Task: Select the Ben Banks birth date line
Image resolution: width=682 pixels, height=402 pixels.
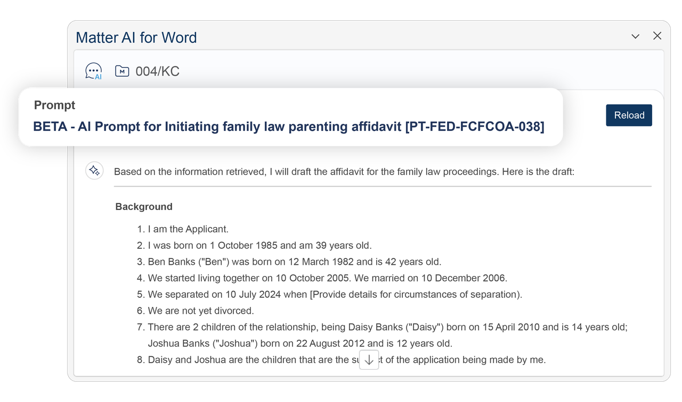Action: coord(294,262)
